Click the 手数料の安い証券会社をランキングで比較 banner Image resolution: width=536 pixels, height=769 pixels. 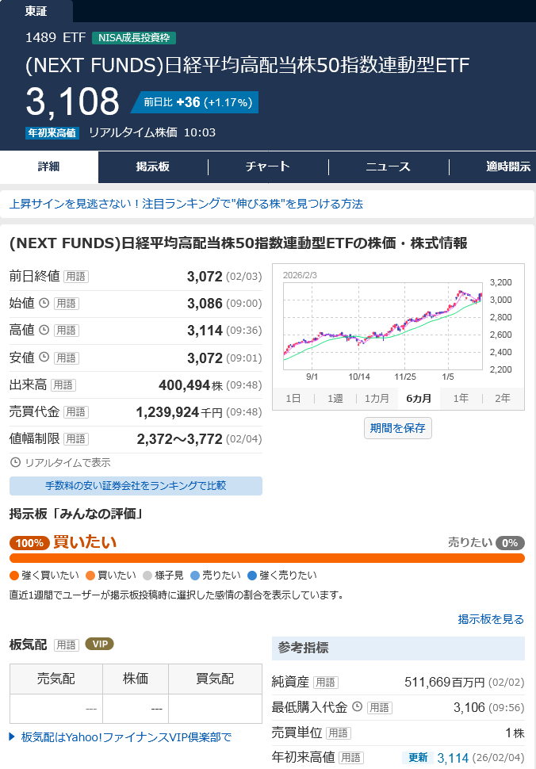tap(136, 485)
